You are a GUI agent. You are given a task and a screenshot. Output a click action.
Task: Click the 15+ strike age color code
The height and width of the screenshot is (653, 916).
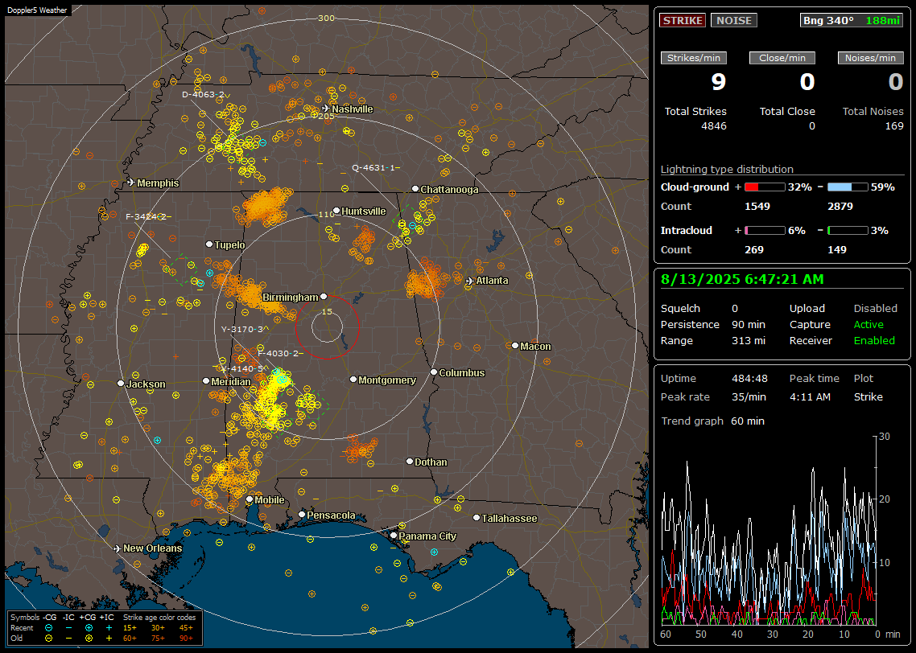(x=130, y=628)
